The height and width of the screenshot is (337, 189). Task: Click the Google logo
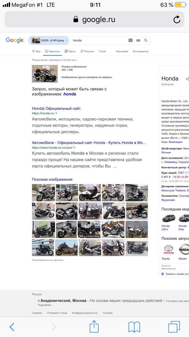pyautogui.click(x=15, y=40)
